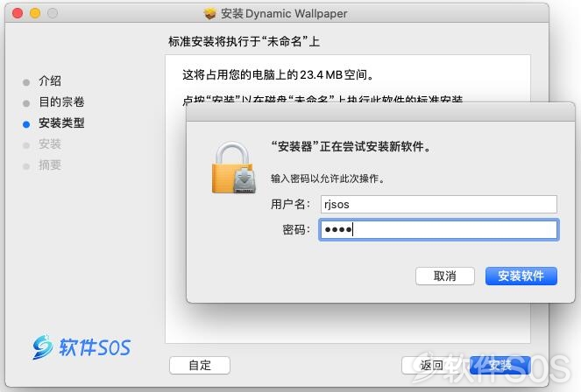Click the padlock installer icon
Screen dimensions: 581x392
click(x=234, y=167)
